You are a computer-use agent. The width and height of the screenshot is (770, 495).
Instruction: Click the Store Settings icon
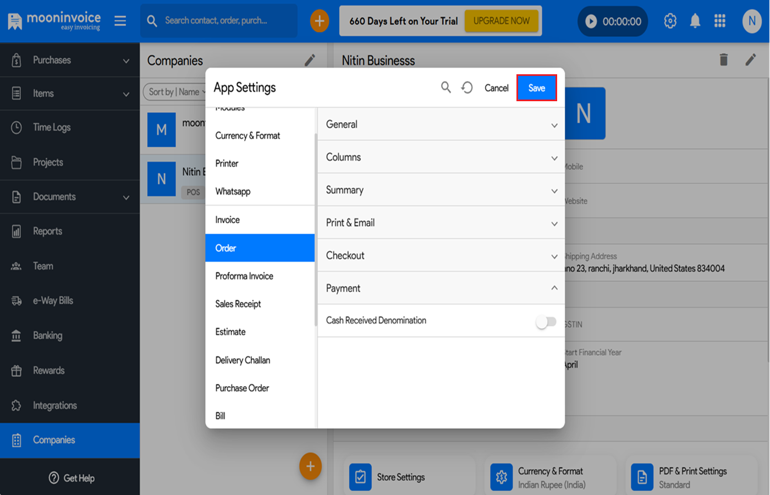tap(360, 476)
